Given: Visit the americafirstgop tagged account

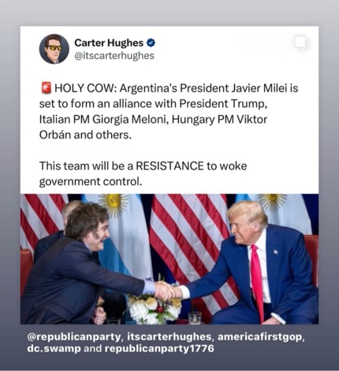Looking at the screenshot, I should click(260, 337).
